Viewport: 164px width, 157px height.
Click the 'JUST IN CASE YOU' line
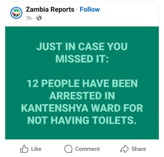[82, 46]
